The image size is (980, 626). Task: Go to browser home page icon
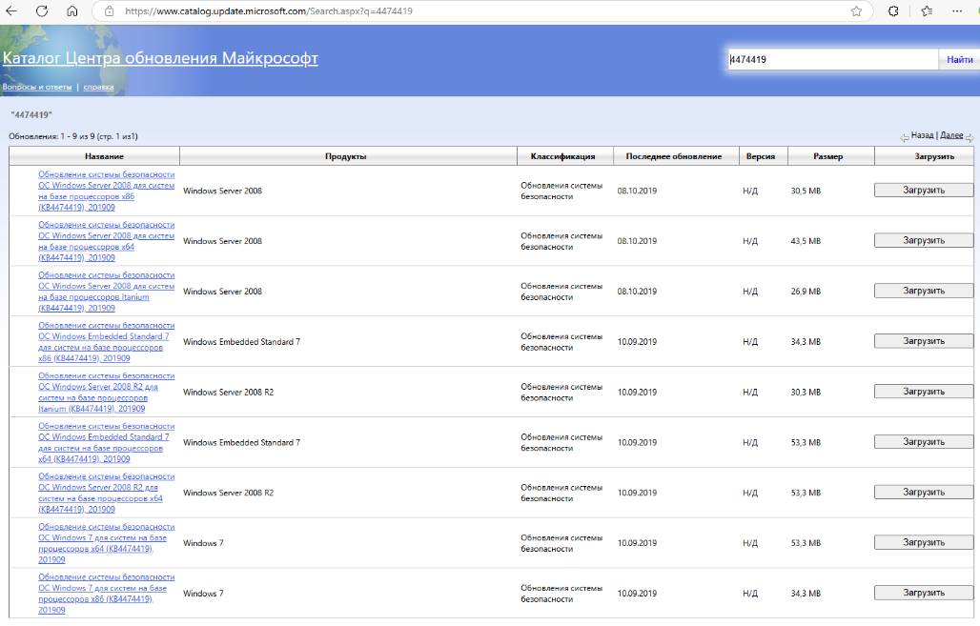pos(72,10)
